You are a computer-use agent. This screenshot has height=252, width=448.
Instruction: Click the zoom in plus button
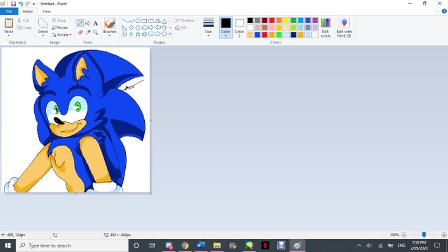[x=443, y=235]
